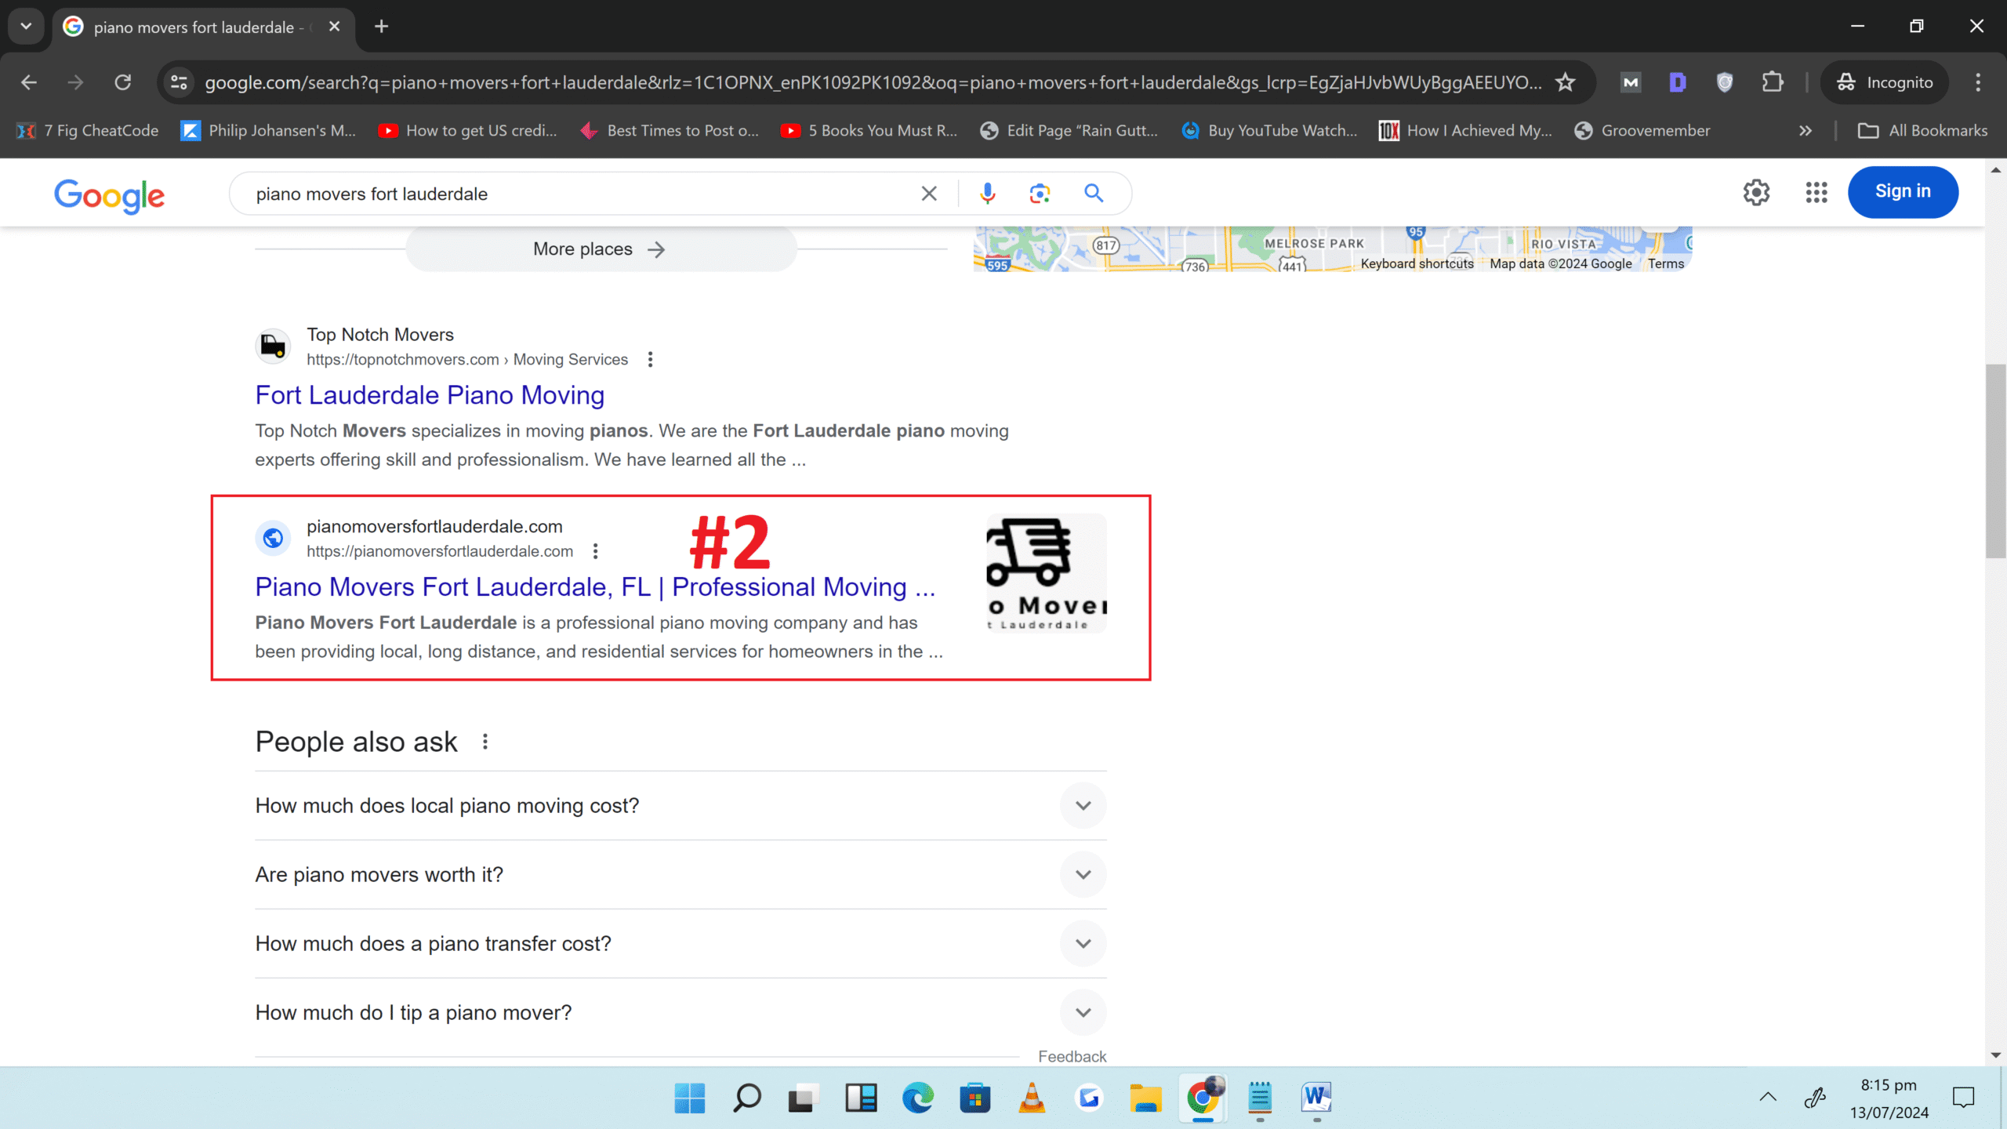Bookmark this page with the star icon
The width and height of the screenshot is (2007, 1129).
pyautogui.click(x=1566, y=82)
